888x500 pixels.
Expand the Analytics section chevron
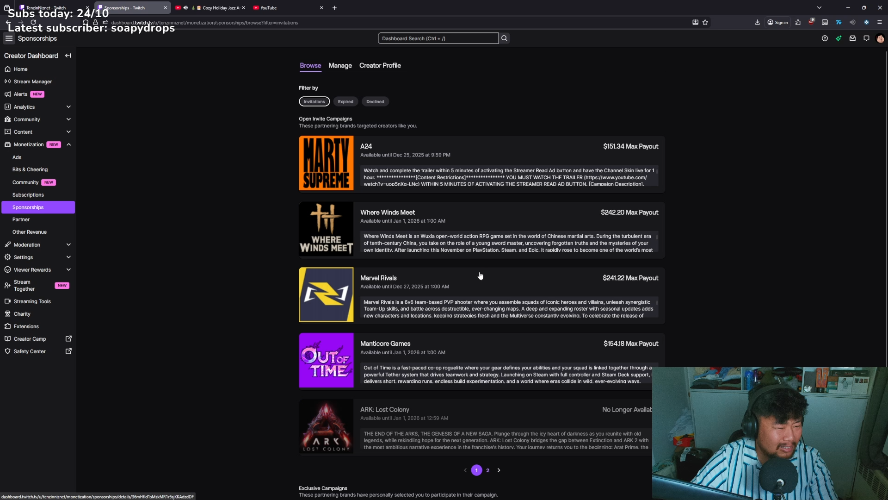pos(68,107)
